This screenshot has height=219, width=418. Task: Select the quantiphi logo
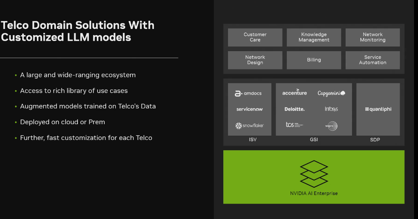click(378, 109)
